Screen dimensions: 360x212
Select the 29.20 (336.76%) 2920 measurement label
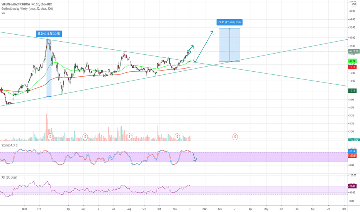49,34
